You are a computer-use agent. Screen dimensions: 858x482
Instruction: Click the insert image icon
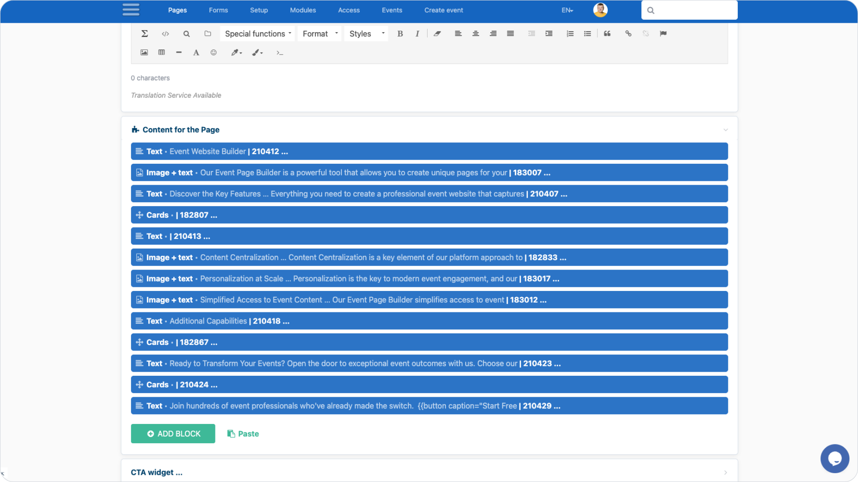(x=144, y=53)
